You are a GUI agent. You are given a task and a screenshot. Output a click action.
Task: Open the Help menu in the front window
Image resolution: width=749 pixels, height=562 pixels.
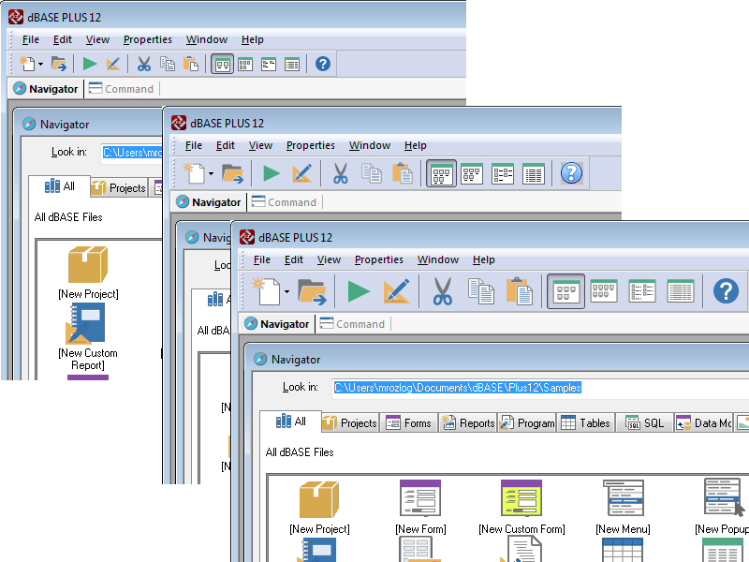pyautogui.click(x=484, y=260)
